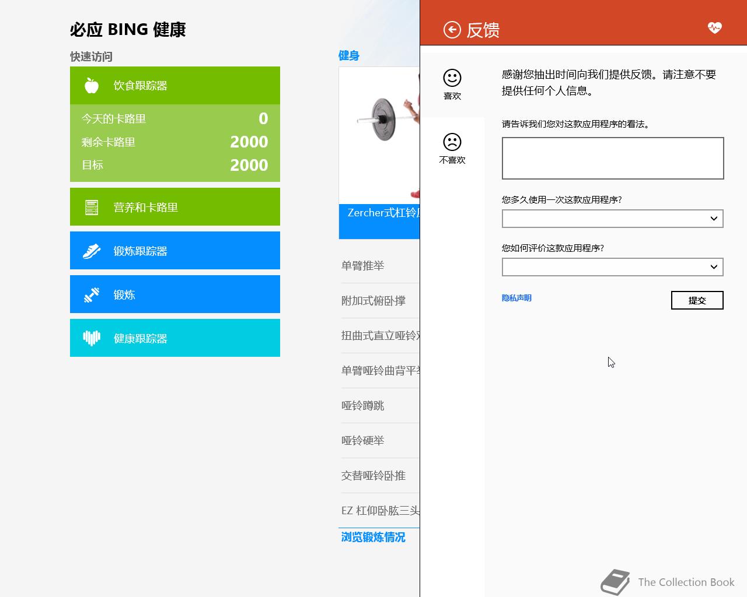Open the 浏览锻炼情况 link
The height and width of the screenshot is (597, 747).
tap(373, 537)
